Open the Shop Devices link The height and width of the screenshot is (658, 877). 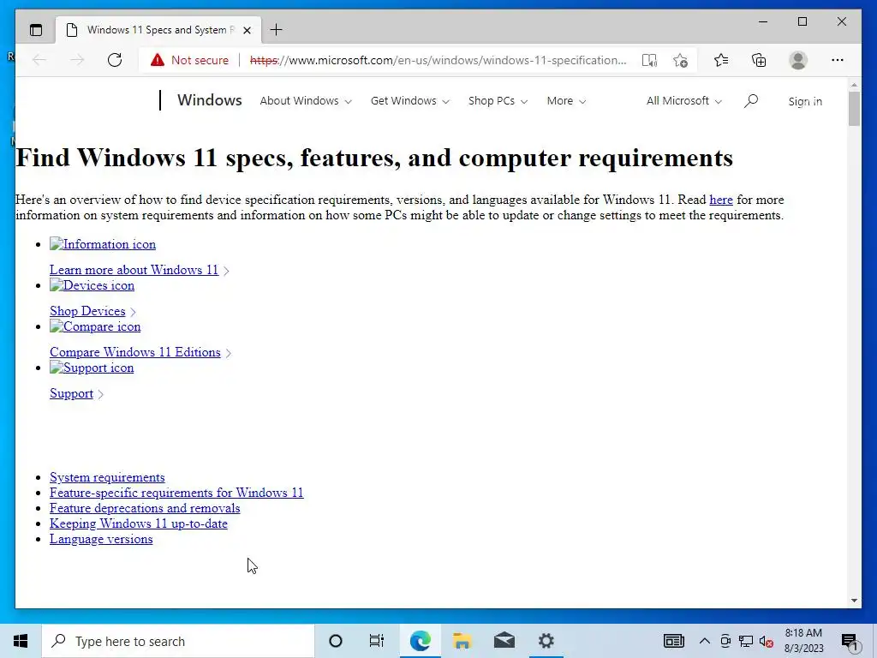click(87, 311)
